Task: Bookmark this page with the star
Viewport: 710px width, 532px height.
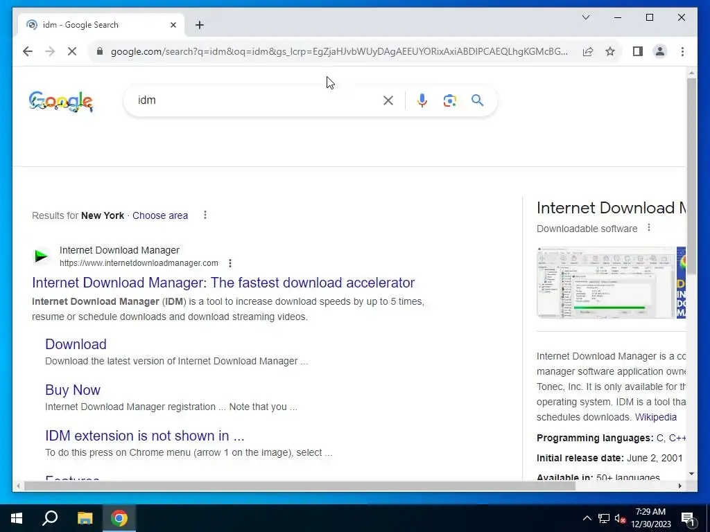Action: click(x=610, y=51)
